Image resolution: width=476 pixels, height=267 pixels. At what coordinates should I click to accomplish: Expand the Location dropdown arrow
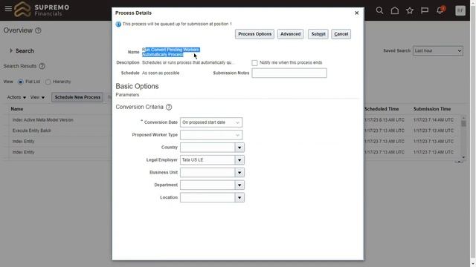(x=239, y=197)
